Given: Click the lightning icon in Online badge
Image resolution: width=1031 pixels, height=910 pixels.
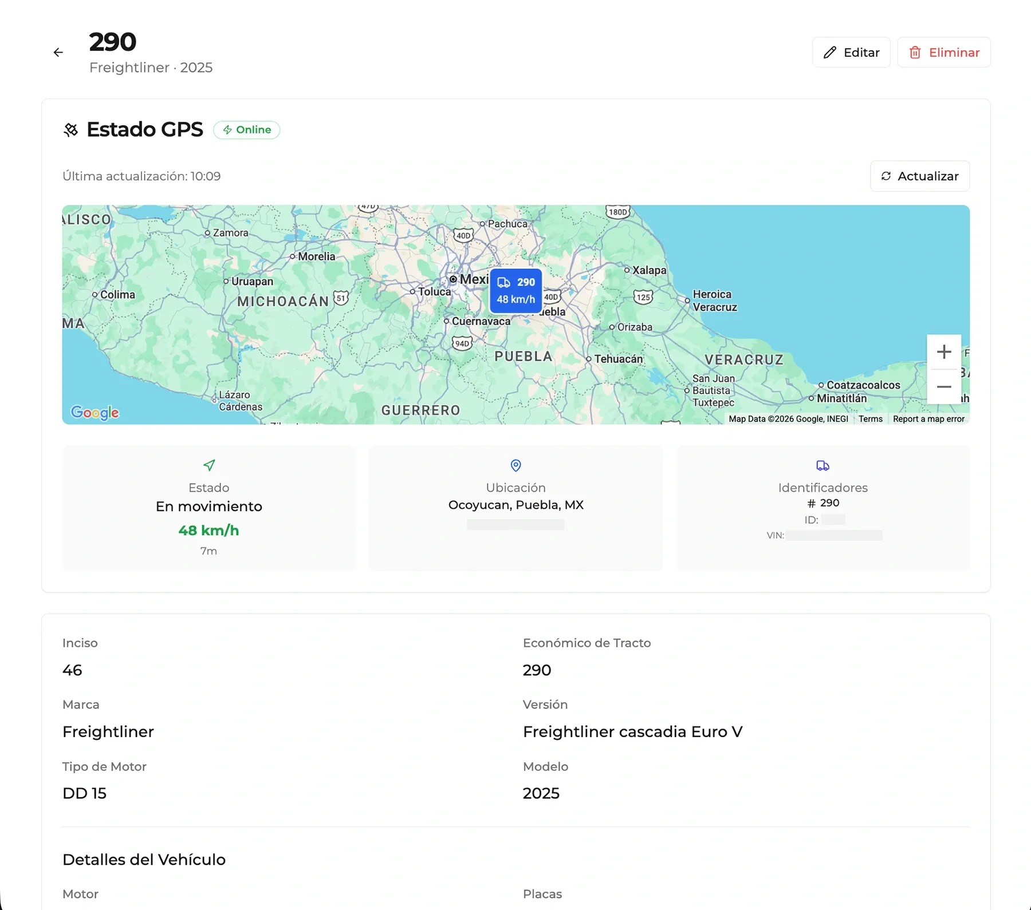Looking at the screenshot, I should click(x=228, y=130).
